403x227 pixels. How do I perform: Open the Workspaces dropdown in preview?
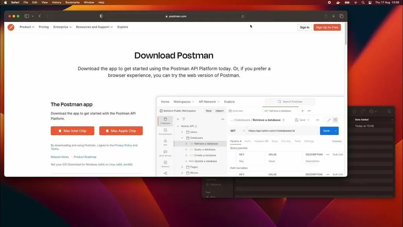[x=184, y=102]
